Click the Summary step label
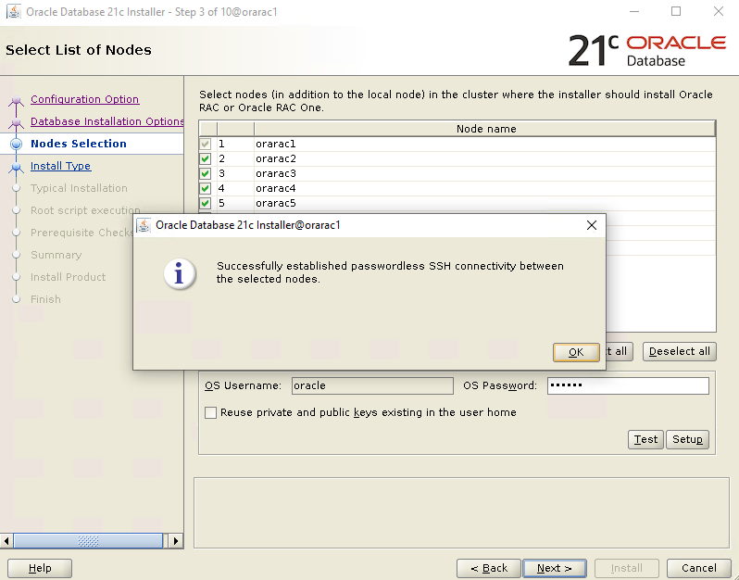 click(x=56, y=255)
